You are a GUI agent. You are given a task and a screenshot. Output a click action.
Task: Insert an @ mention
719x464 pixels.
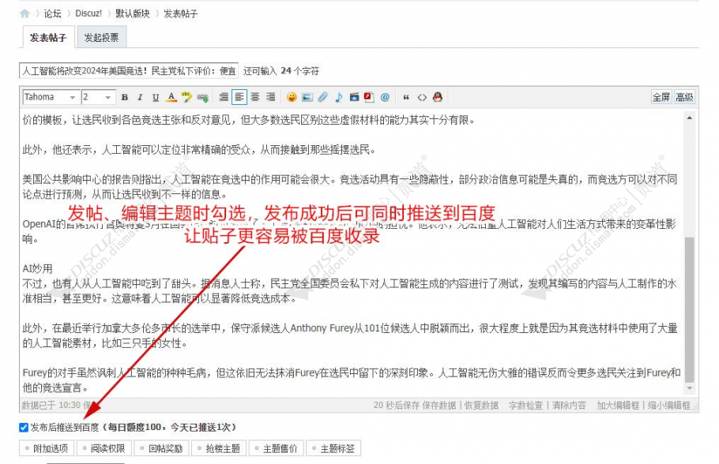click(x=385, y=97)
